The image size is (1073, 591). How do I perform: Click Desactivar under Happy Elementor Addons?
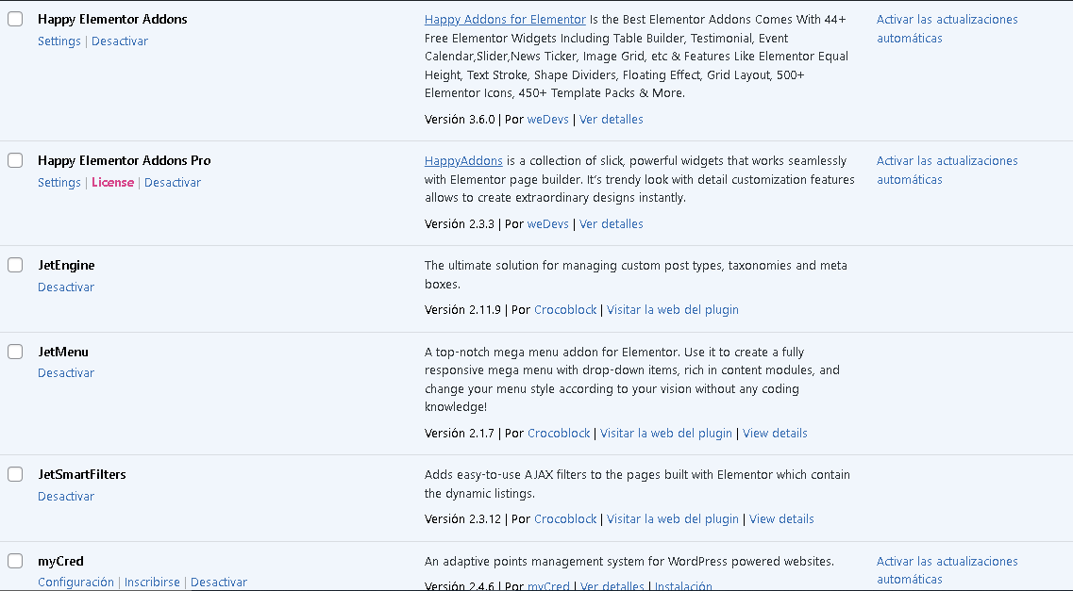pyautogui.click(x=120, y=41)
